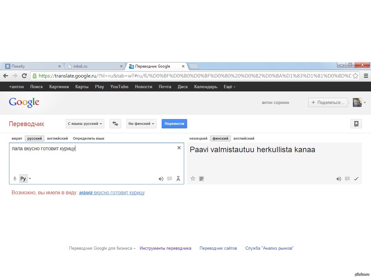This screenshot has height=278, width=371.
Task: Open +антон in the Google bar
Action: [16, 87]
